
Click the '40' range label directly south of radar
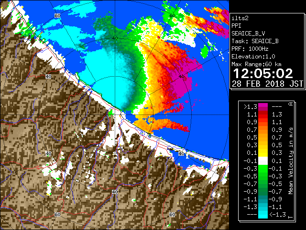[115, 192]
